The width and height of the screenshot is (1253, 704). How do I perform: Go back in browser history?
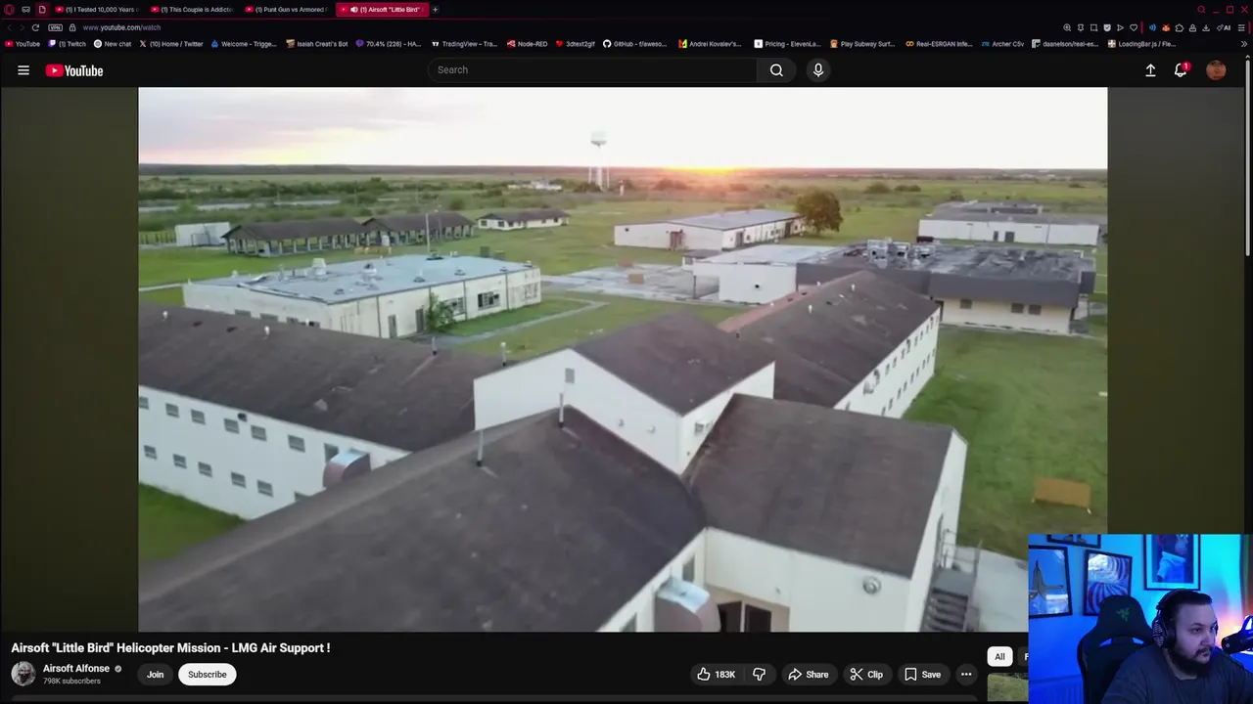[x=10, y=27]
